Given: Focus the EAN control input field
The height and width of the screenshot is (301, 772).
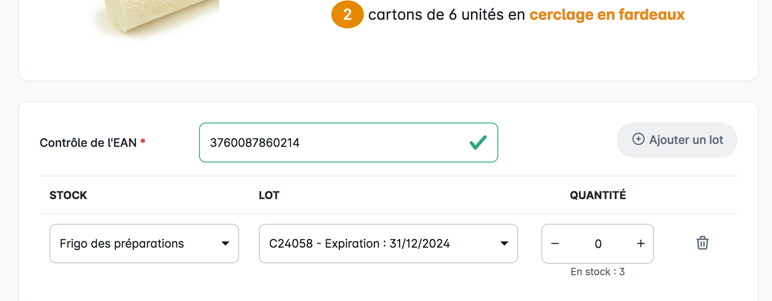Looking at the screenshot, I should pos(332,142).
